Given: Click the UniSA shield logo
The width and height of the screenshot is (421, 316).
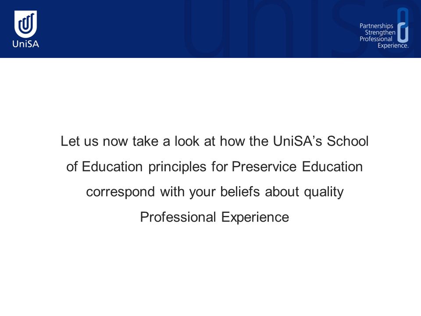Looking at the screenshot, I should click(x=25, y=24).
